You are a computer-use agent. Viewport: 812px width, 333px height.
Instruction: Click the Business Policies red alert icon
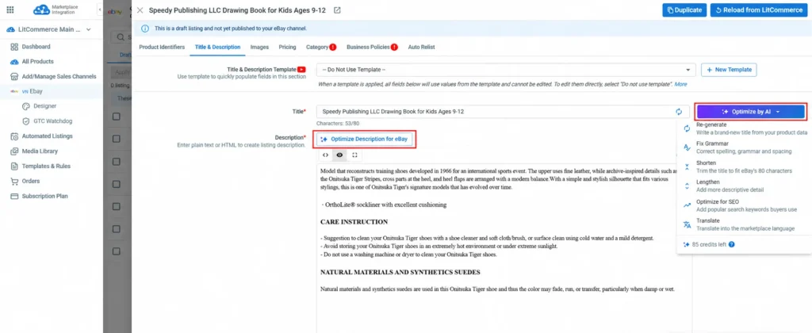(394, 47)
